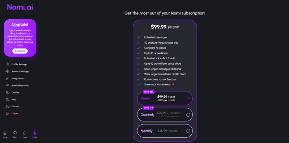Select the Quarterly plan checkbox
Viewport: 289px width, 143px height.
coord(188,115)
